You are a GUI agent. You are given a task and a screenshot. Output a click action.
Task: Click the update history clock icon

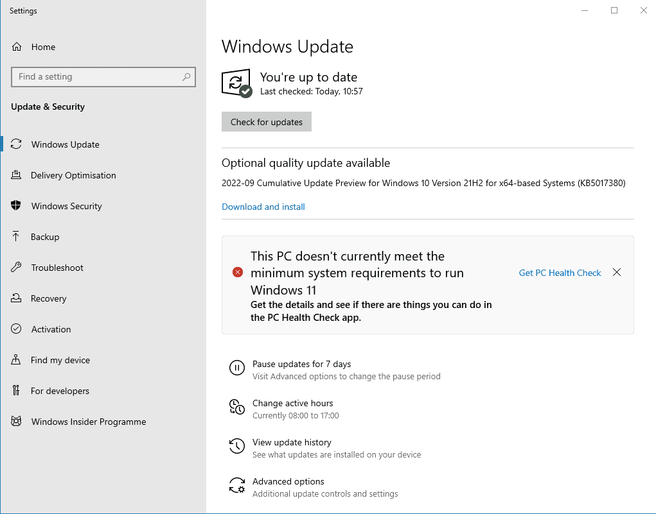pyautogui.click(x=237, y=446)
